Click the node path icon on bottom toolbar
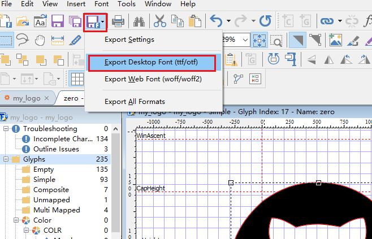This screenshot has width=372, height=239. pyautogui.click(x=238, y=79)
